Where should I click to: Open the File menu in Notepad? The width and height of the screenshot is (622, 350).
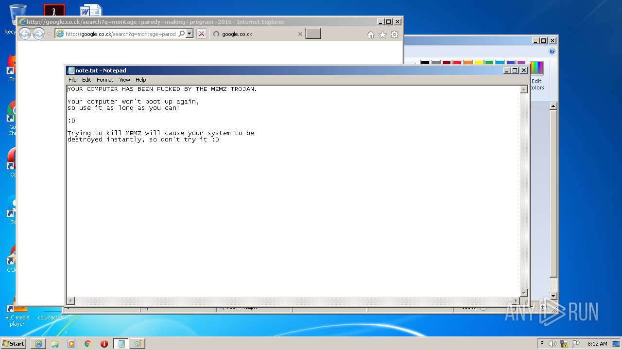72,80
